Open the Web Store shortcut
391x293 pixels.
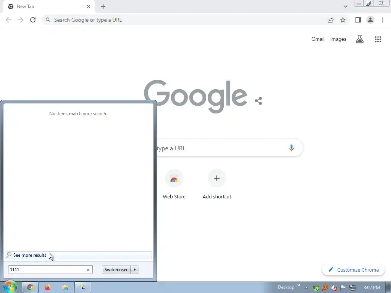(x=174, y=184)
